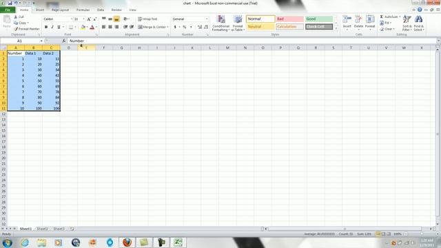Switch to Page Break Preview in status bar
The image size is (441, 248).
(389, 234)
